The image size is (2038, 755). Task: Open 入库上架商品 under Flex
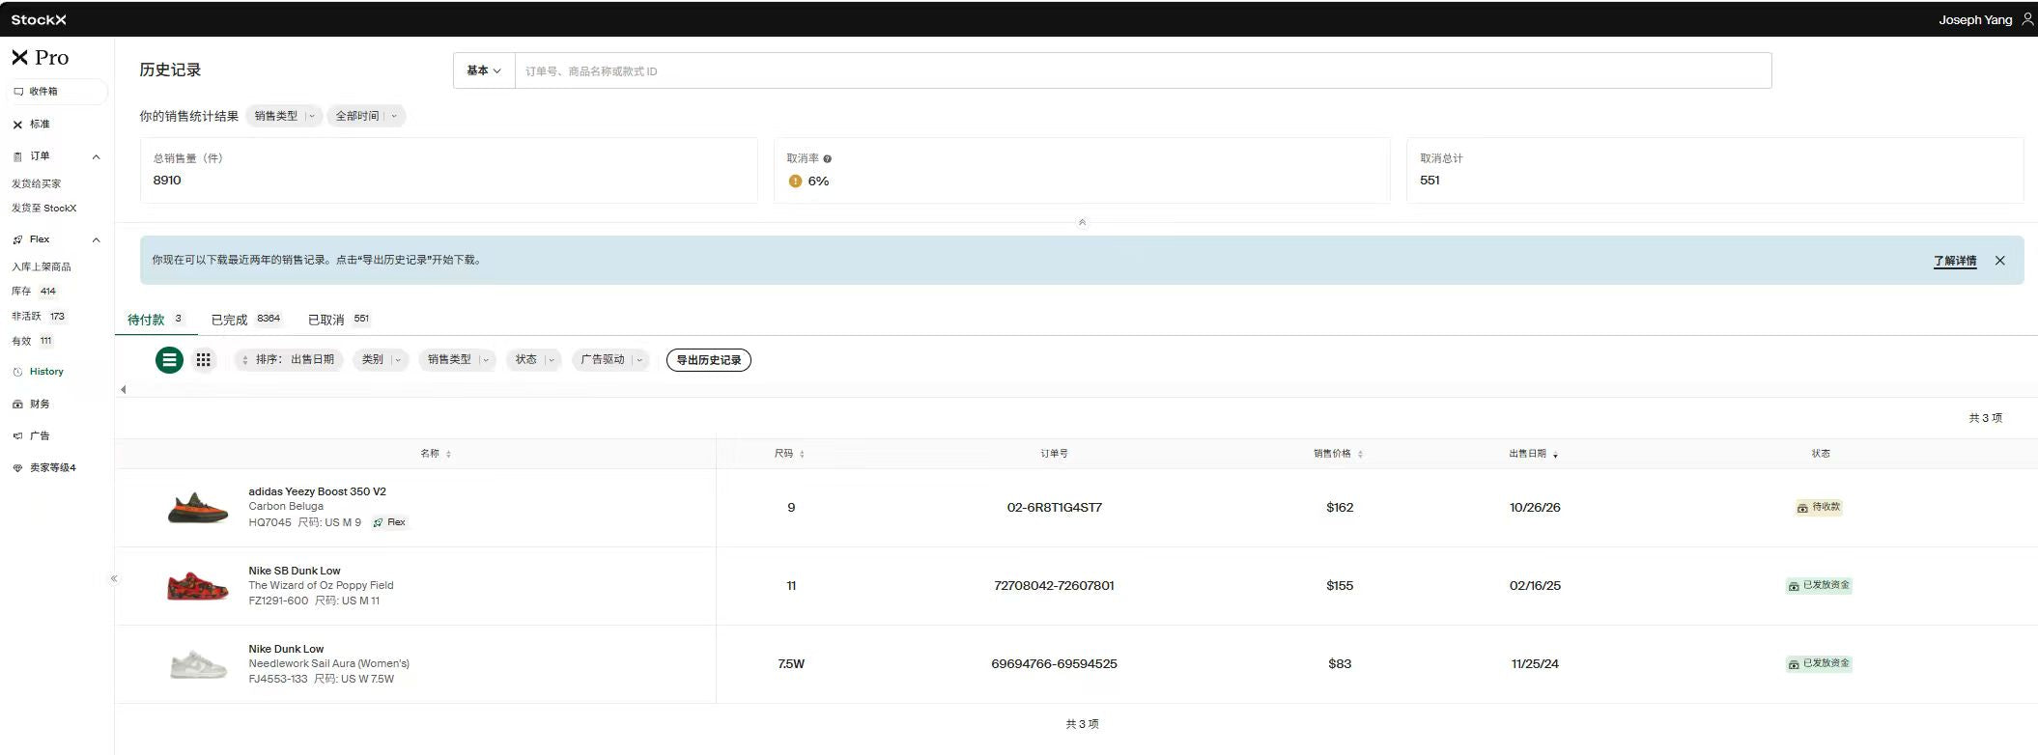click(42, 266)
